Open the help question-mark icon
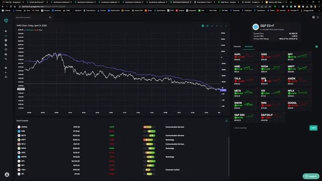Screen dimensions: 322x181 click(x=313, y=17)
